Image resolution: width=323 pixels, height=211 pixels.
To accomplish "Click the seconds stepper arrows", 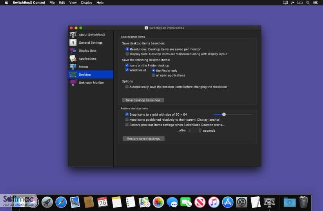I will point(200,131).
